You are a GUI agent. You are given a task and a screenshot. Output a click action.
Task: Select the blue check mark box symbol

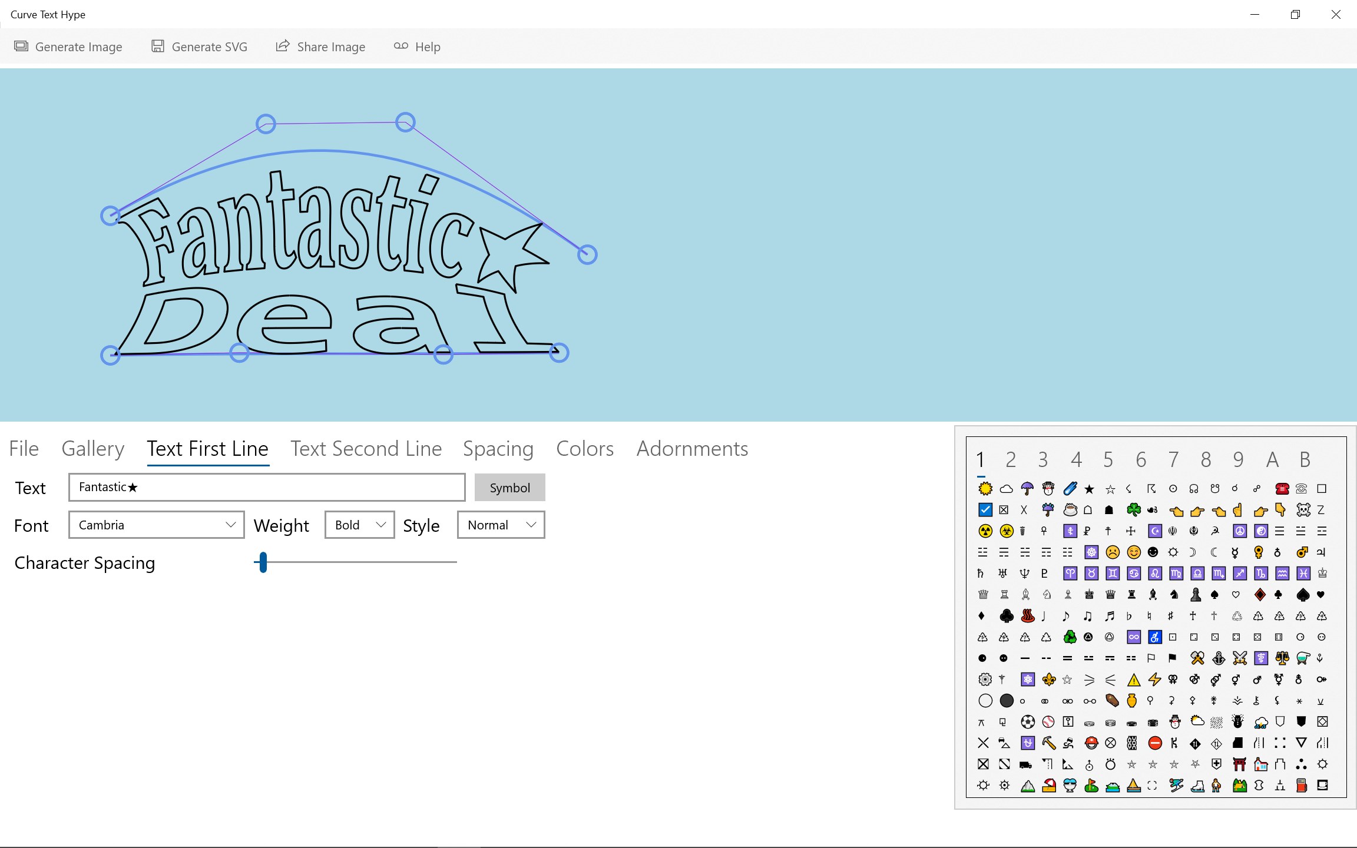[985, 510]
